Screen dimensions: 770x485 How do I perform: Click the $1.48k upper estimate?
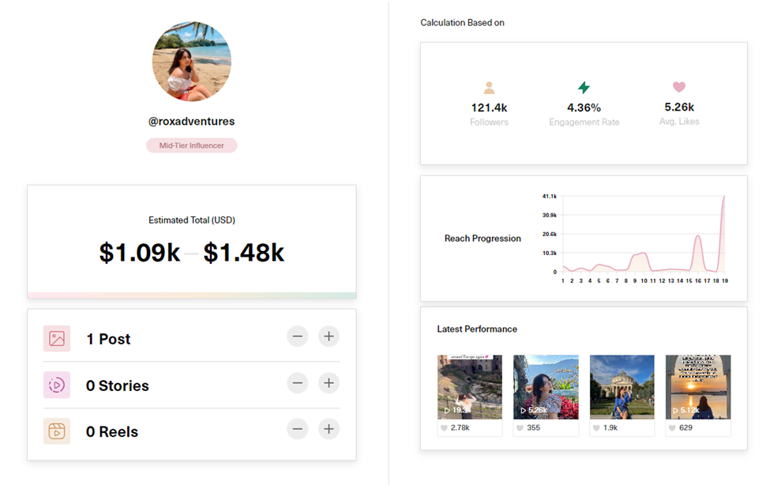point(244,253)
